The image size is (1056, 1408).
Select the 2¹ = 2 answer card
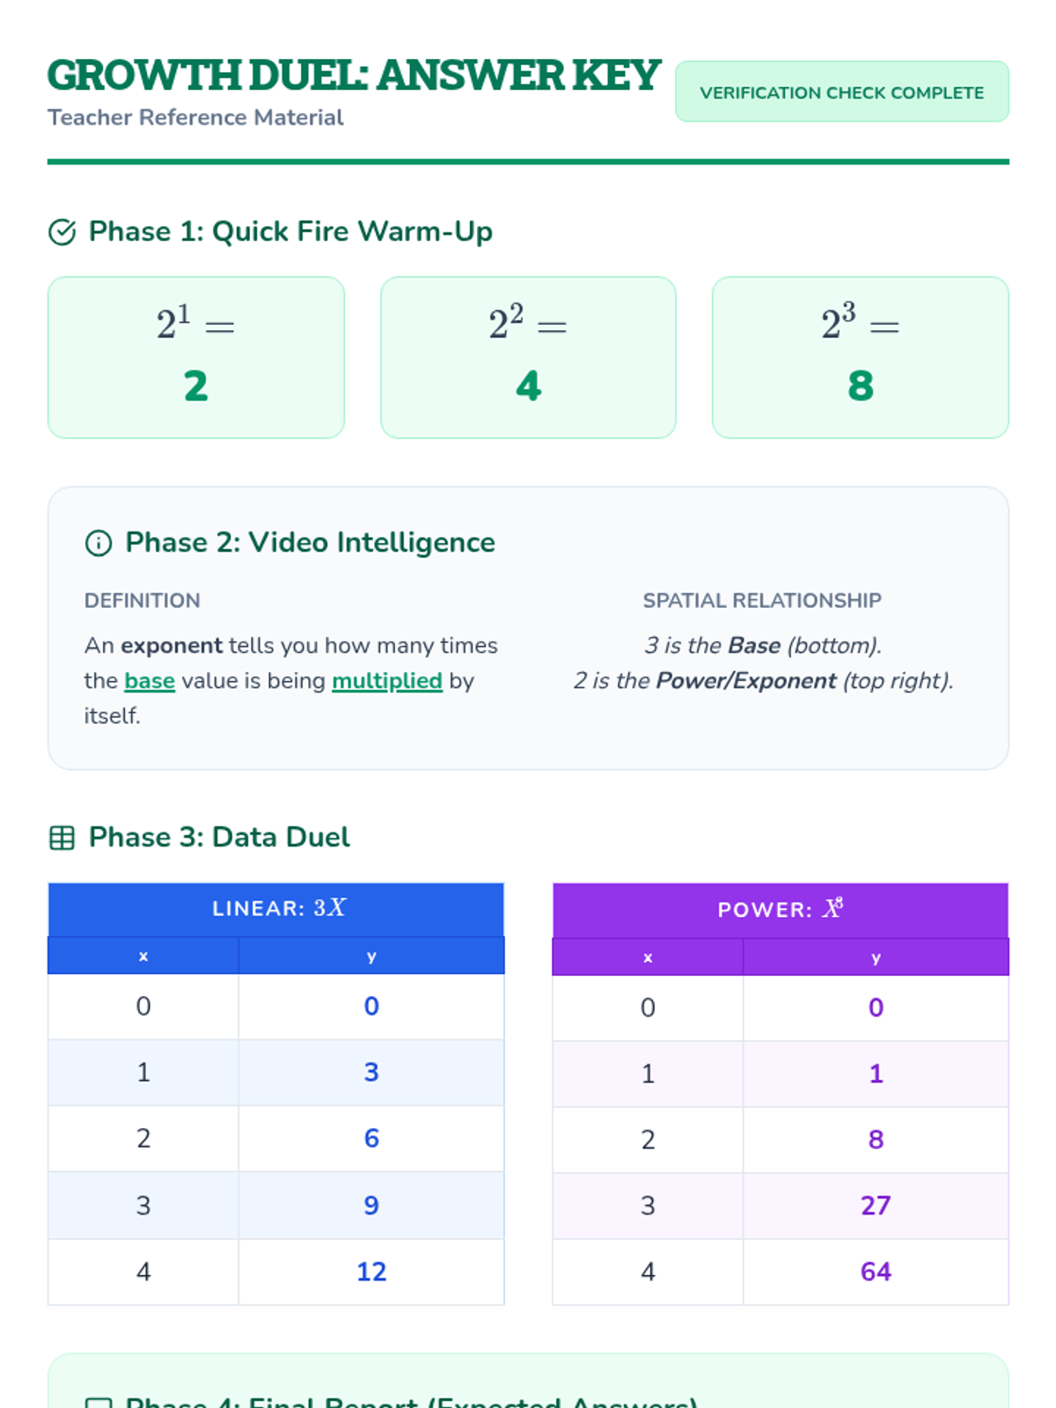coord(196,357)
